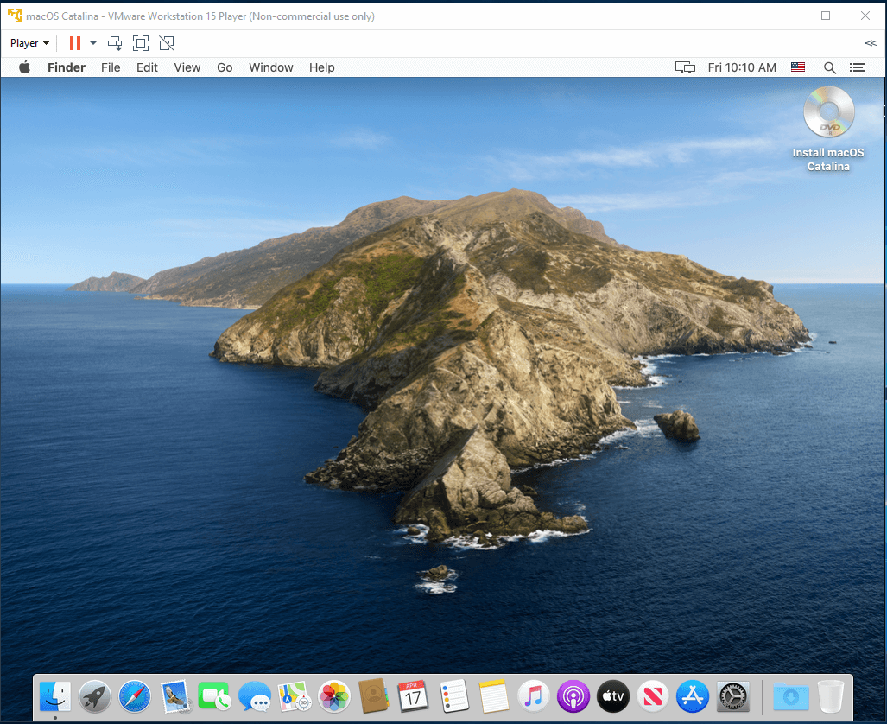Open Contacts book icon in Dock
Screen dimensions: 887x724
click(373, 697)
